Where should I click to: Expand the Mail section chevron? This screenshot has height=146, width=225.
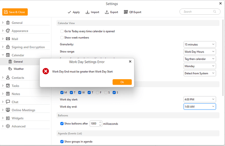coord(3,39)
